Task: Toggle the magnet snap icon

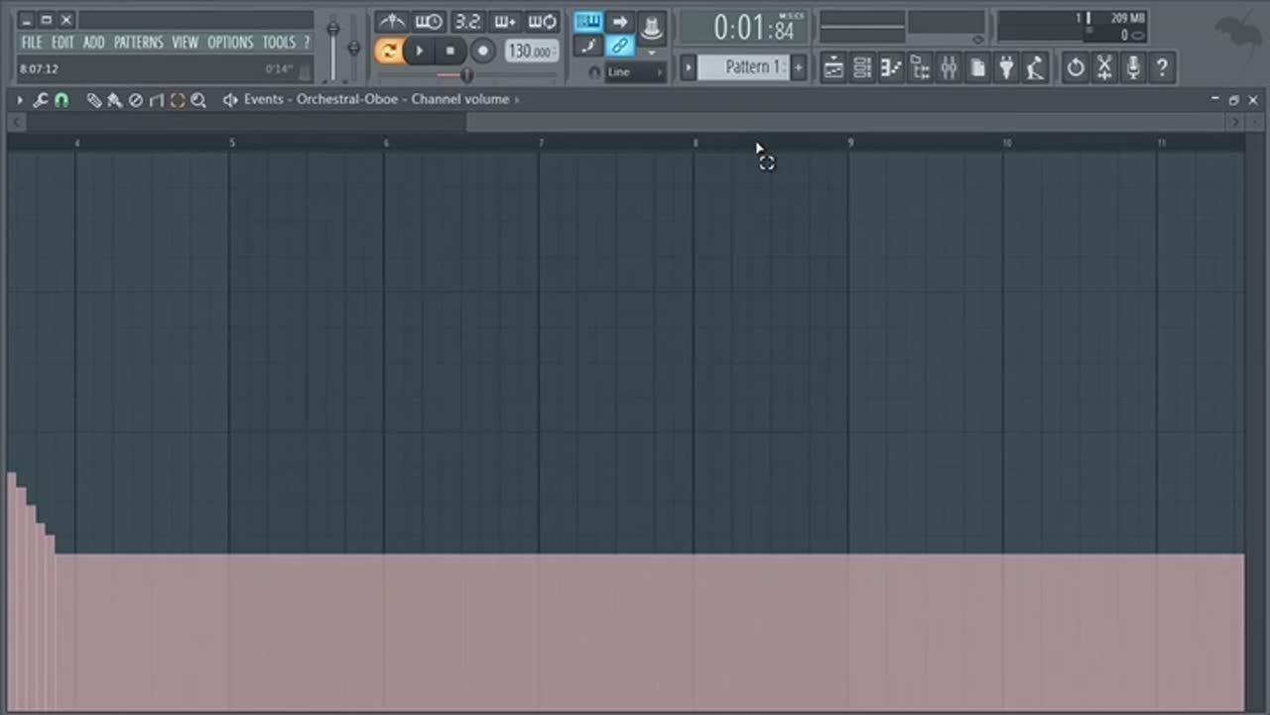Action: point(62,100)
